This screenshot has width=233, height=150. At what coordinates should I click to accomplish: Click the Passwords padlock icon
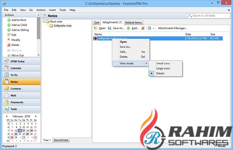[x=7, y=102]
